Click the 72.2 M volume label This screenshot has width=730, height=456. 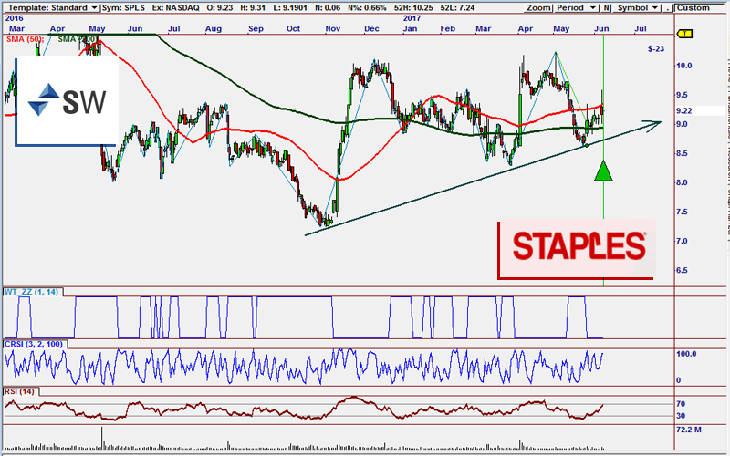(689, 430)
